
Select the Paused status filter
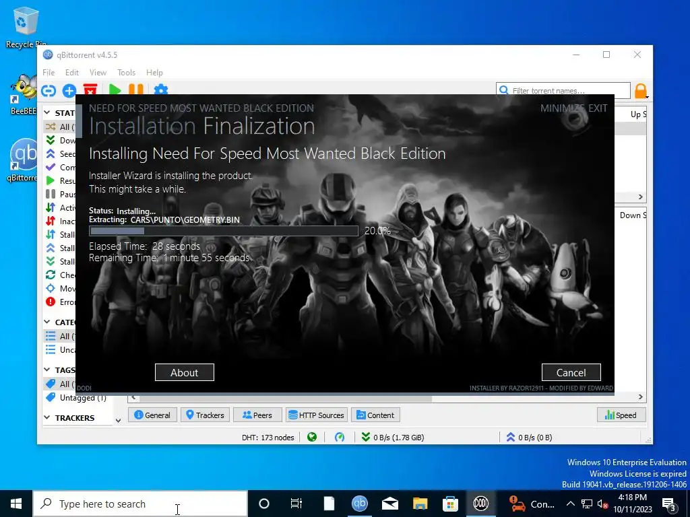pos(60,194)
